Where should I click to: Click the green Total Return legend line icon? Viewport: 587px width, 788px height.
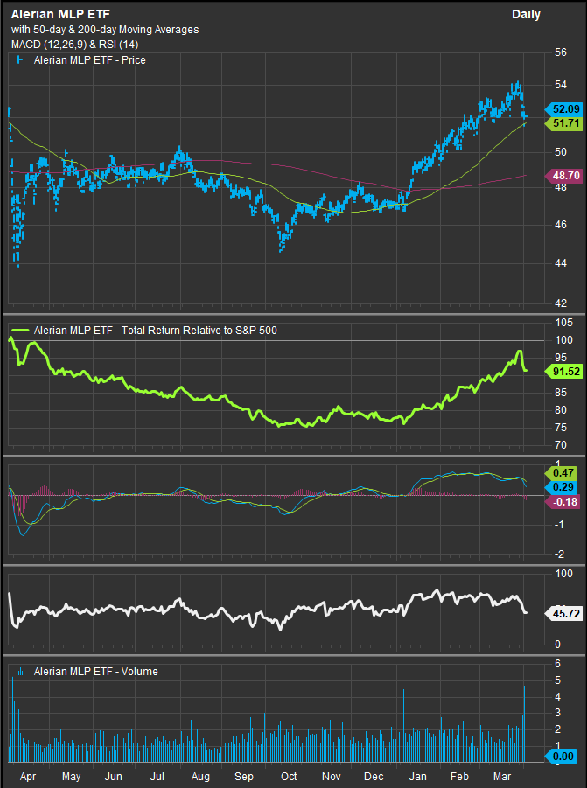(x=19, y=331)
